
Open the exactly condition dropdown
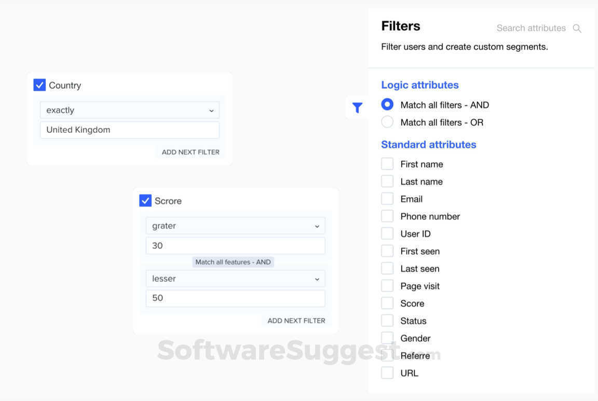click(129, 110)
